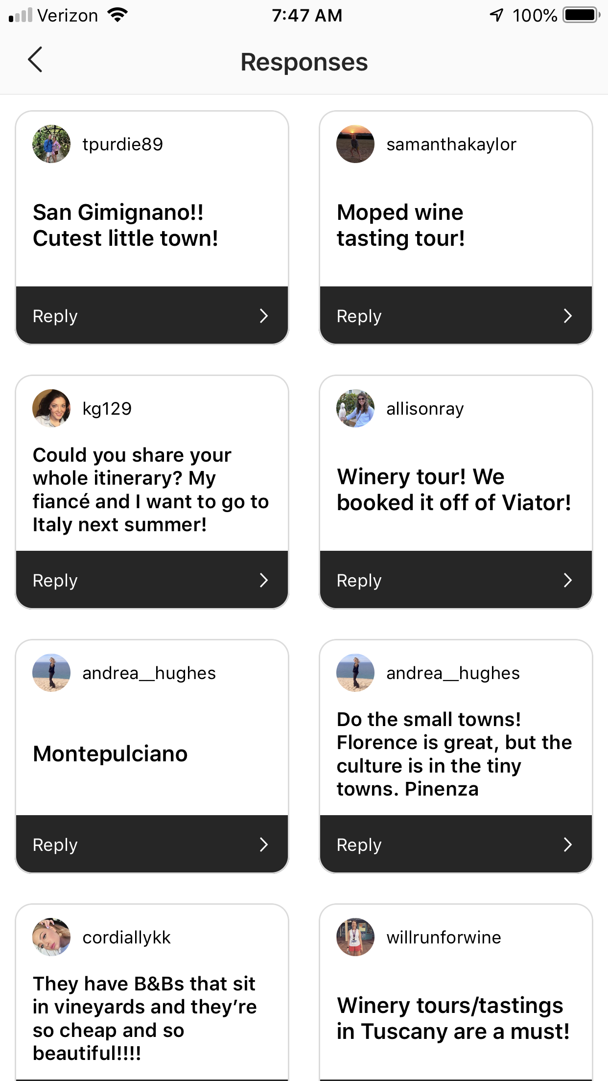Tap kg129's avatar photo

pyautogui.click(x=51, y=408)
